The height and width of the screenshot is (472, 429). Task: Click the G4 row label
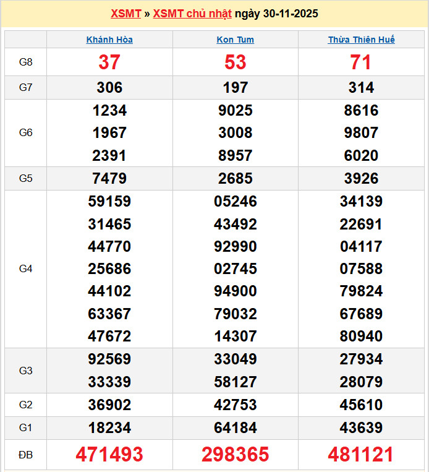[x=25, y=269]
